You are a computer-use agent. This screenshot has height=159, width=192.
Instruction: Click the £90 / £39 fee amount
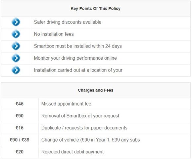coord(20,140)
